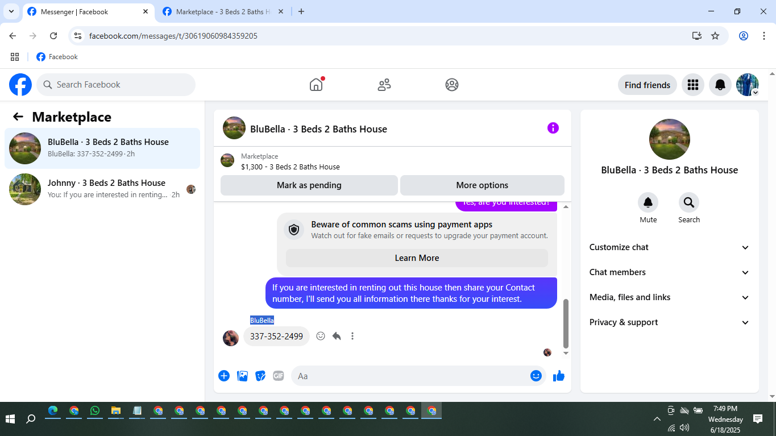The width and height of the screenshot is (776, 436).
Task: Go to the Home feed icon
Action: coord(316,85)
